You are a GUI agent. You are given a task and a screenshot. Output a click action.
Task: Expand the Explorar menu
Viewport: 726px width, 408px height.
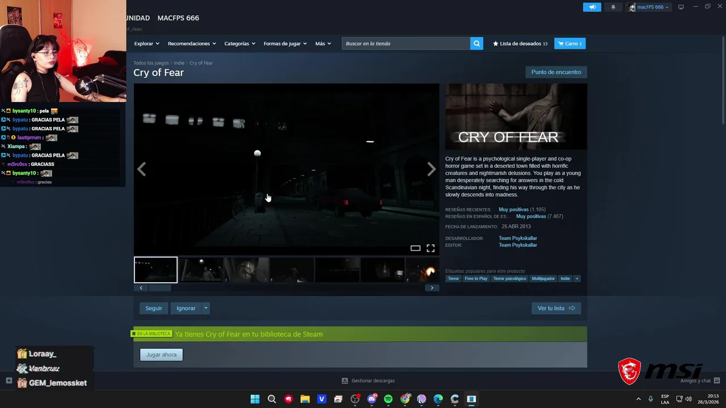[146, 44]
